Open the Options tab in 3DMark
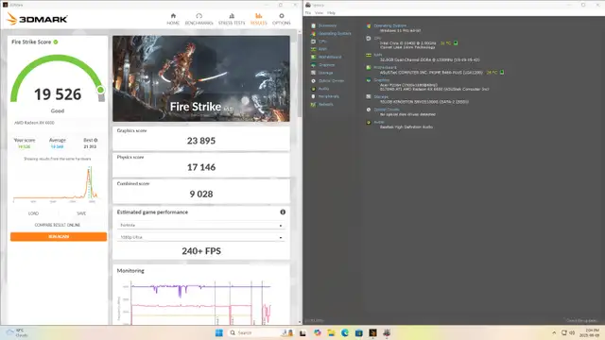Viewport: 605px width, 340px height. point(282,19)
